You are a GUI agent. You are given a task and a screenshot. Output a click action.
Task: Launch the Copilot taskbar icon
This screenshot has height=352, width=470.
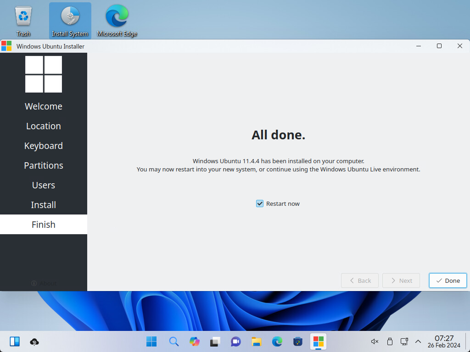pyautogui.click(x=195, y=341)
